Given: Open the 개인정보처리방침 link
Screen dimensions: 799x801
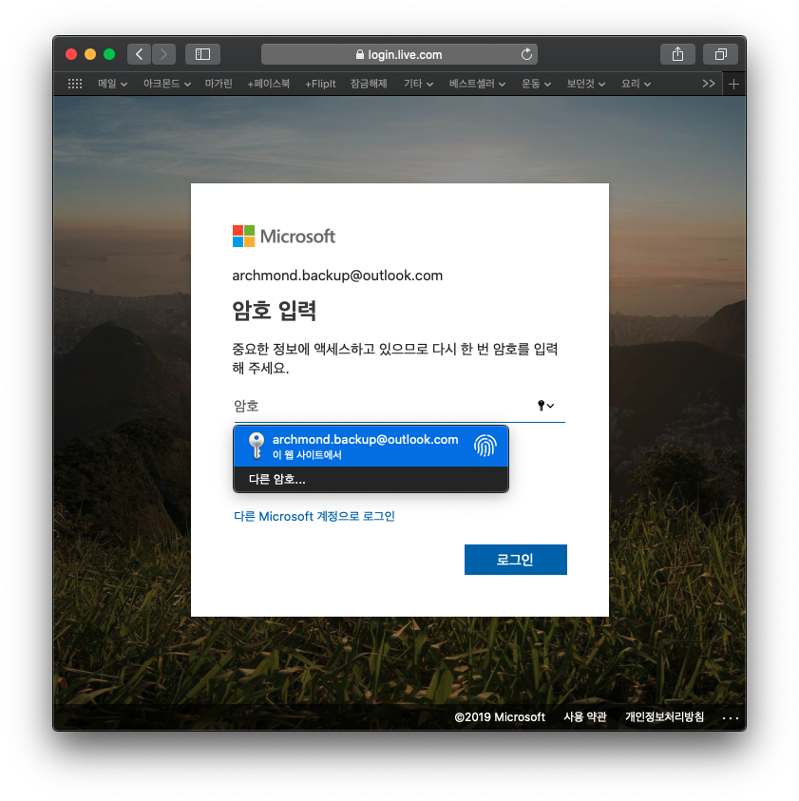Looking at the screenshot, I should pos(665,717).
